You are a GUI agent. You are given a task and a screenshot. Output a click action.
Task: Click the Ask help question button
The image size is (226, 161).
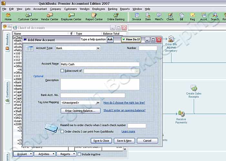[x=110, y=39]
